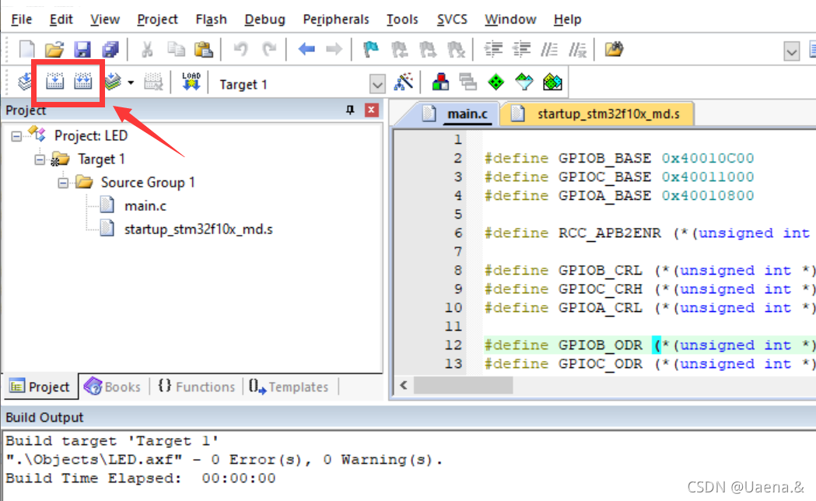Open the Help menu
This screenshot has height=501, width=816.
pyautogui.click(x=567, y=19)
